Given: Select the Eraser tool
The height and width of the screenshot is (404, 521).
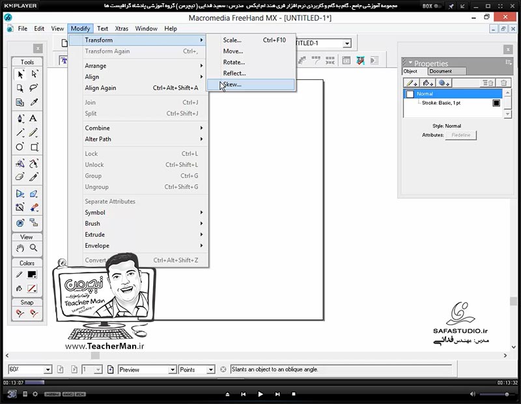Looking at the screenshot, I should [x=20, y=177].
